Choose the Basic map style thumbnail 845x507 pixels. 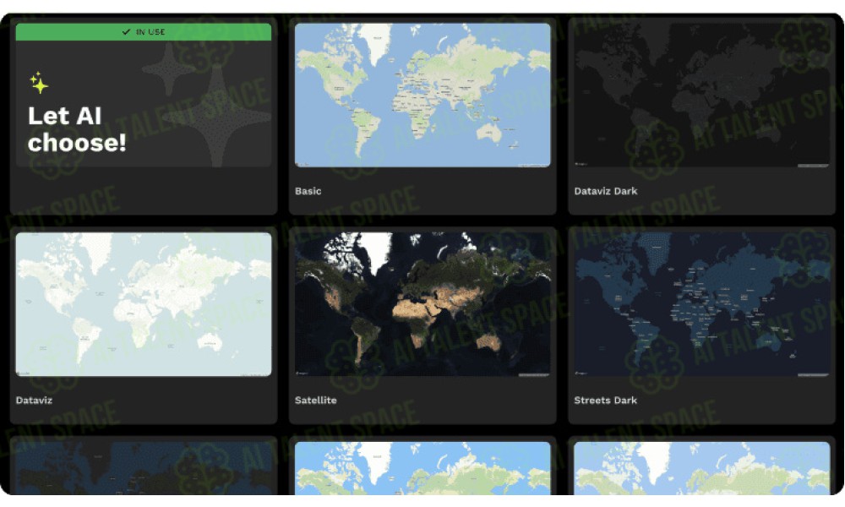(x=422, y=95)
